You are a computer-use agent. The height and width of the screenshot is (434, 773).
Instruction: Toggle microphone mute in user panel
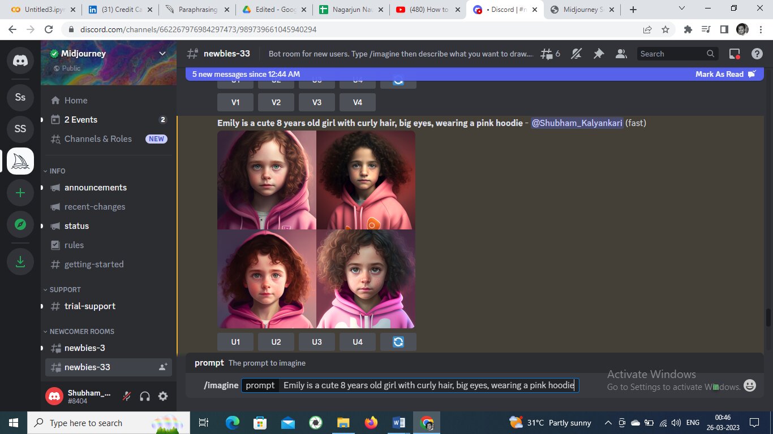(128, 396)
